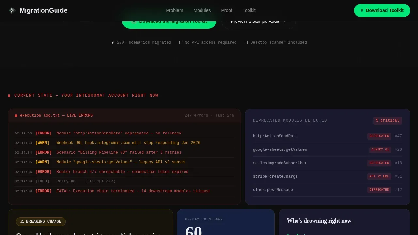Click the Billing Pipeline v3 failed error line
Screen dimensions: 418x235
pos(124,153)
